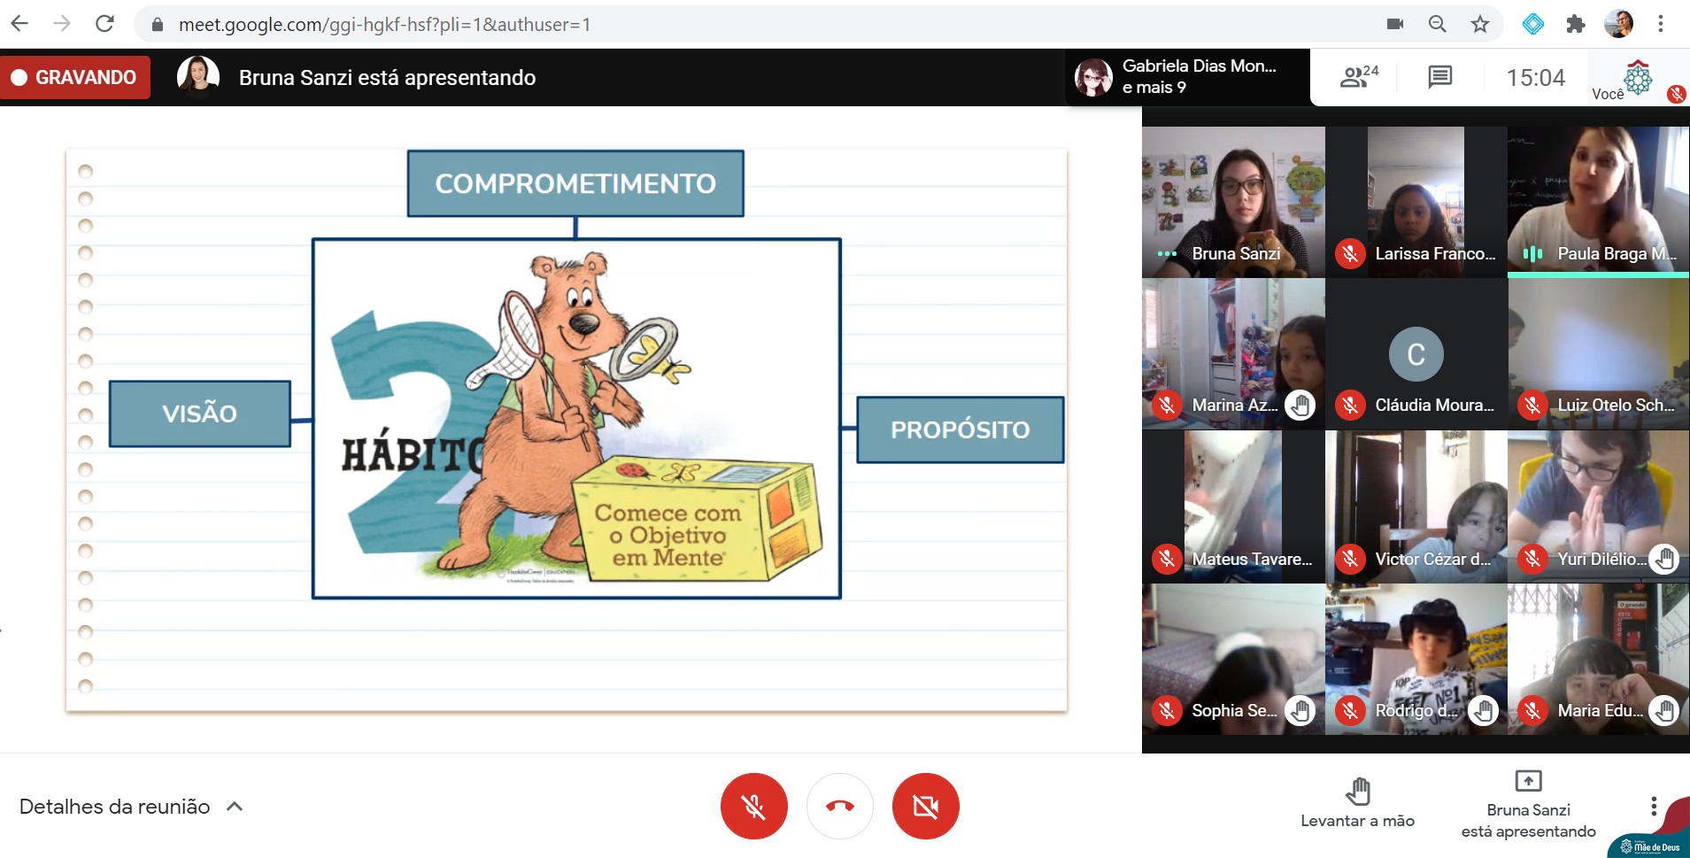Screen dimensions: 1690x858
Task: Bookmark this page with the star icon
Action: pos(1479,24)
